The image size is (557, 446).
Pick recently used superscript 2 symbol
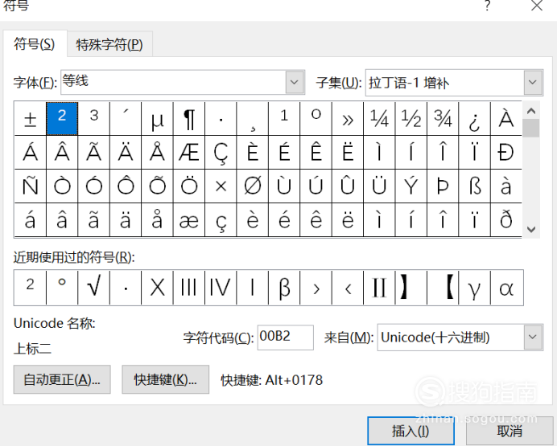[31, 288]
